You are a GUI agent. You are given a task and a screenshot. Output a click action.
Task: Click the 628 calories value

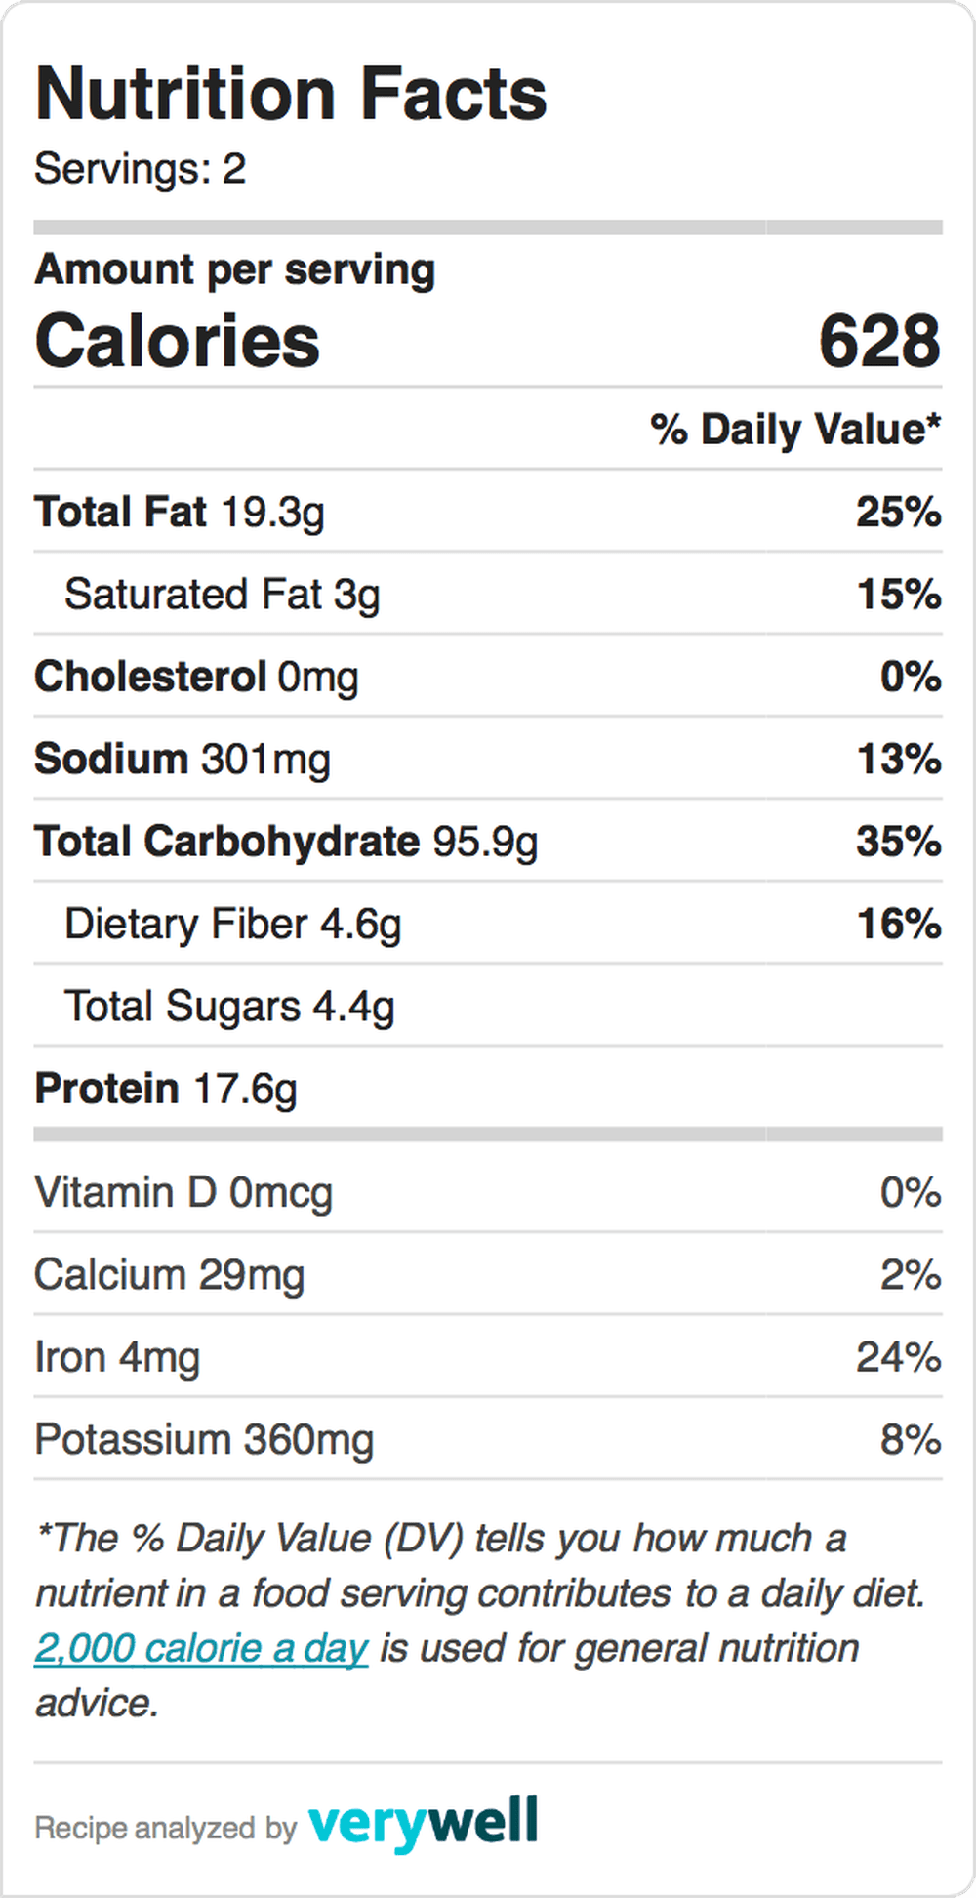point(879,342)
